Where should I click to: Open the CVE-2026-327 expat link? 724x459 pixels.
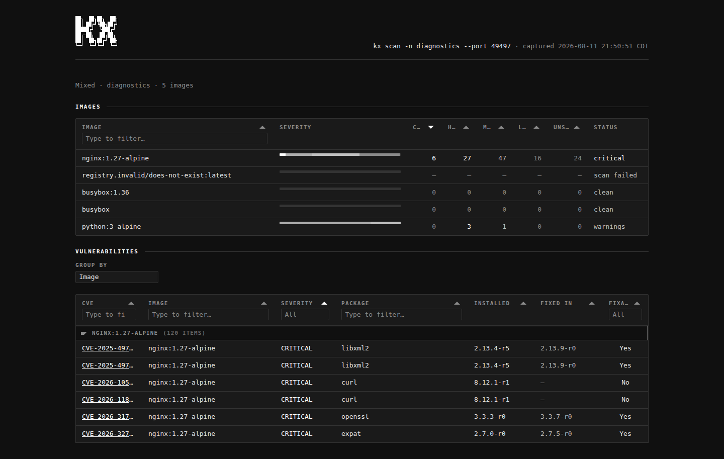(x=108, y=434)
